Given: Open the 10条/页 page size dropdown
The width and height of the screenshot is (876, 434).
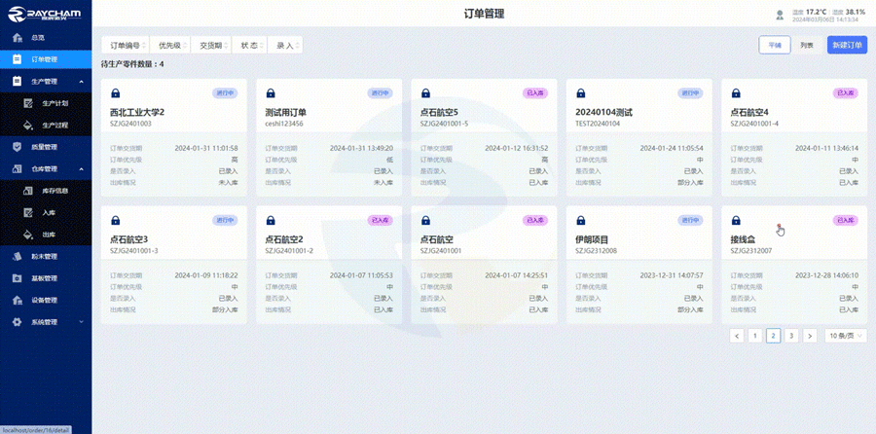Looking at the screenshot, I should pos(845,336).
